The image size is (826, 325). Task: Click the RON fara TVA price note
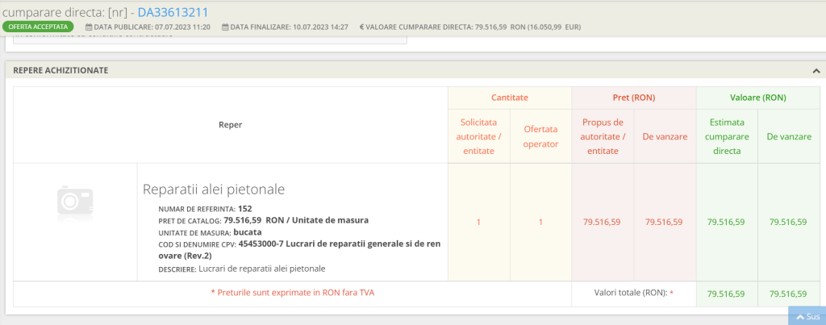(x=292, y=293)
